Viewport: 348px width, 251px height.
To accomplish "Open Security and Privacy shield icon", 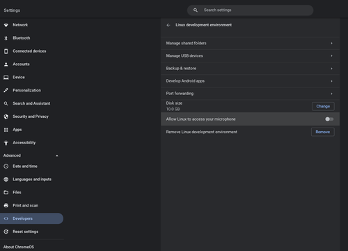I will tap(6, 116).
